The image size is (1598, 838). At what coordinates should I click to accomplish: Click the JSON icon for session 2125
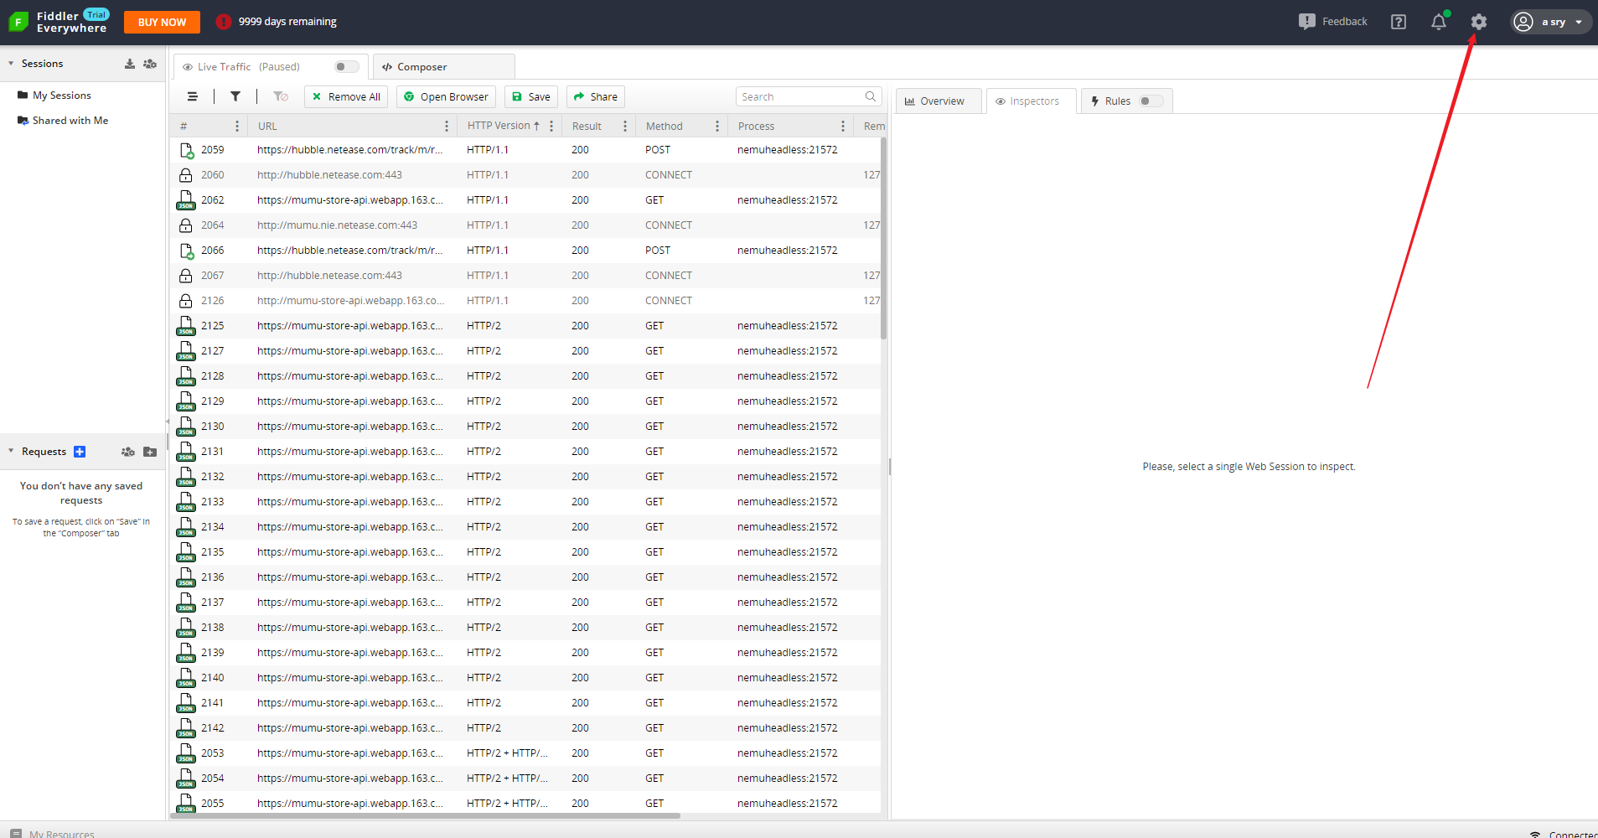[186, 326]
